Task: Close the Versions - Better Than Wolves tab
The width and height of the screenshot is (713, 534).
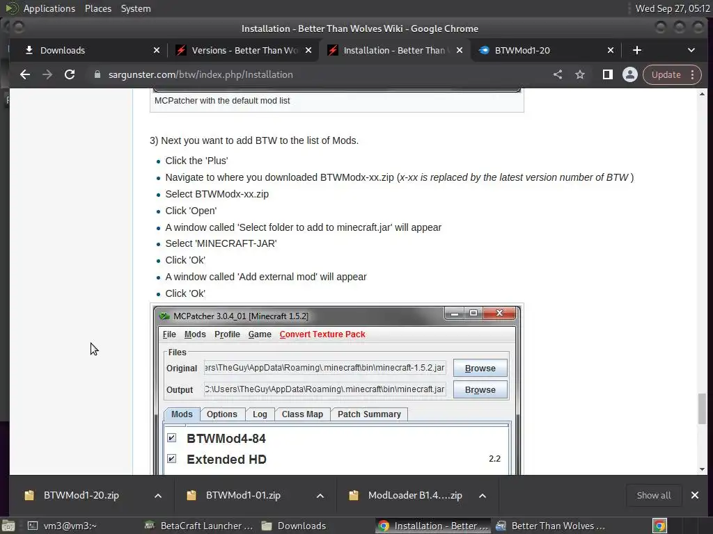Action: coord(308,50)
